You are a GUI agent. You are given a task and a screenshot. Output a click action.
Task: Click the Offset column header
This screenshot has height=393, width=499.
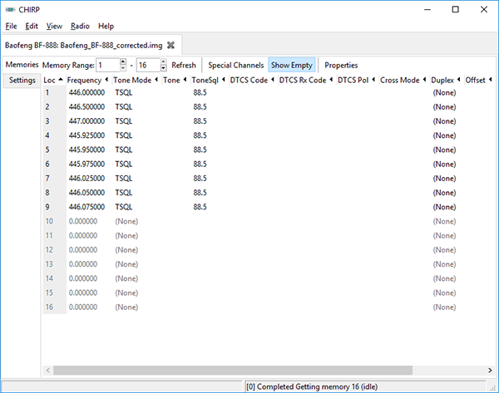pos(479,80)
